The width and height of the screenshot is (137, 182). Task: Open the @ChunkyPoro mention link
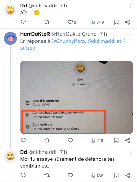pyautogui.click(x=69, y=41)
